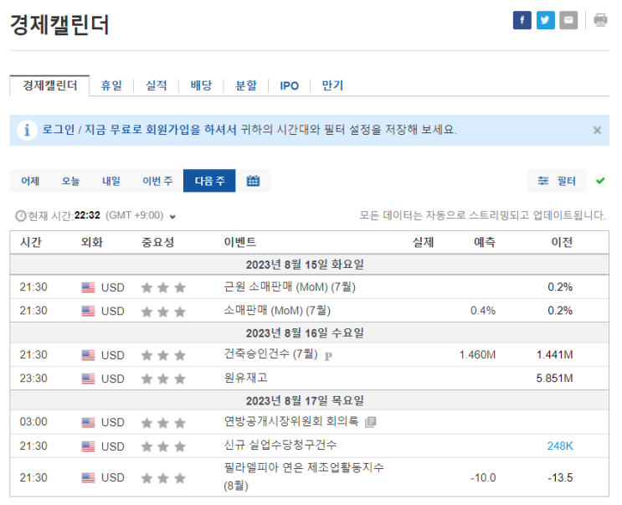This screenshot has height=505, width=622.
Task: Click importance stars for 신규 실업수당청구건수
Action: click(x=163, y=446)
